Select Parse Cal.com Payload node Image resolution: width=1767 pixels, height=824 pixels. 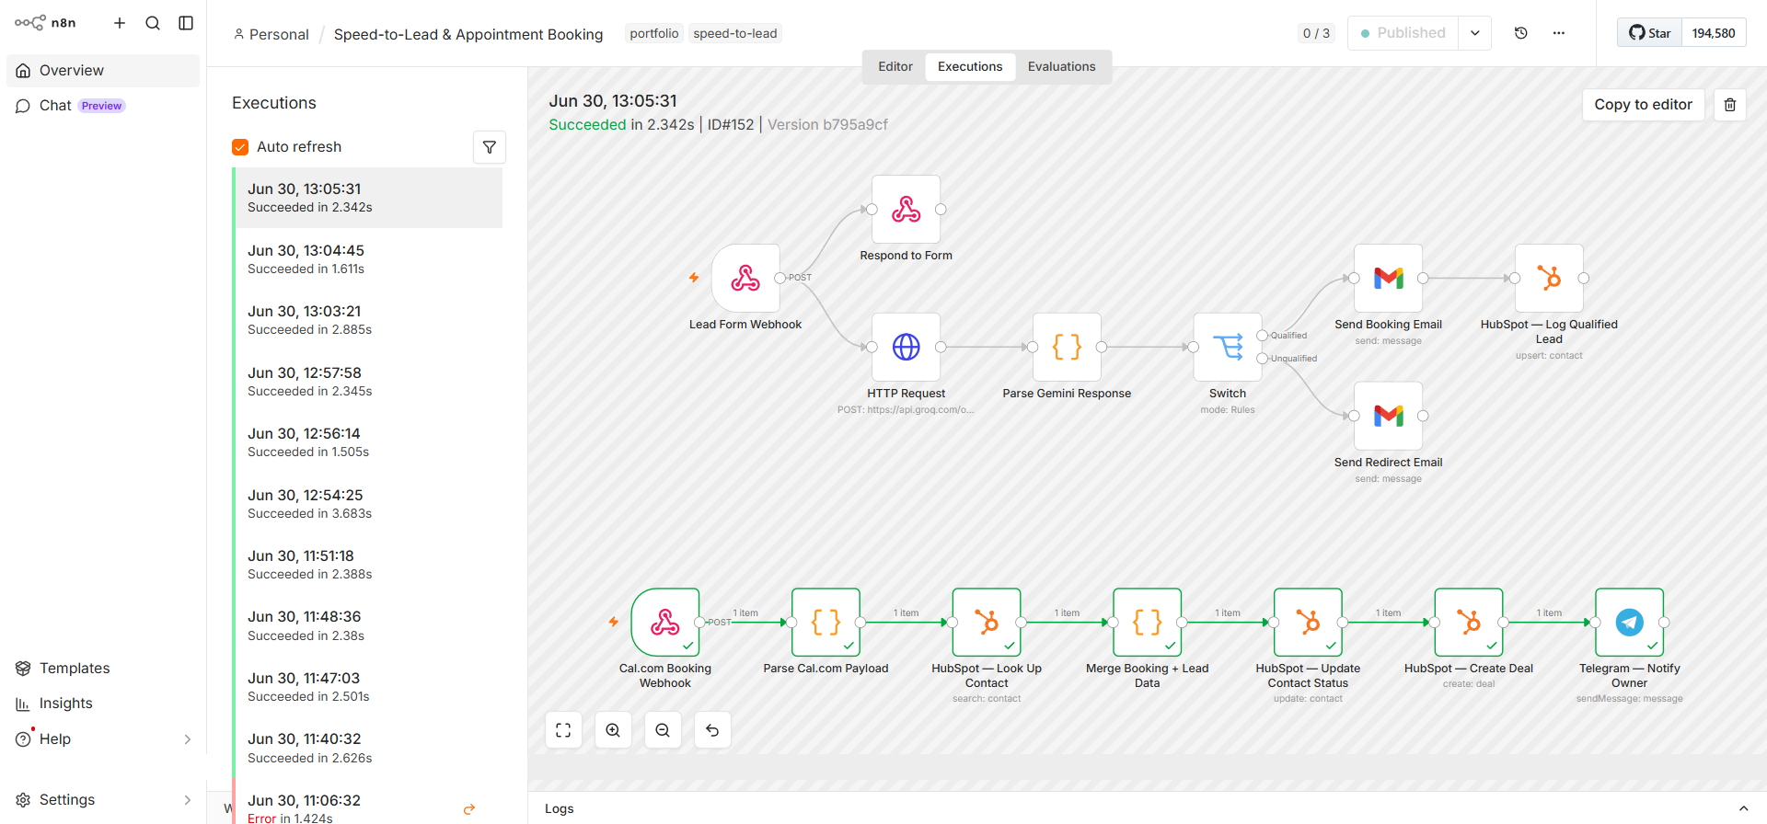(826, 623)
